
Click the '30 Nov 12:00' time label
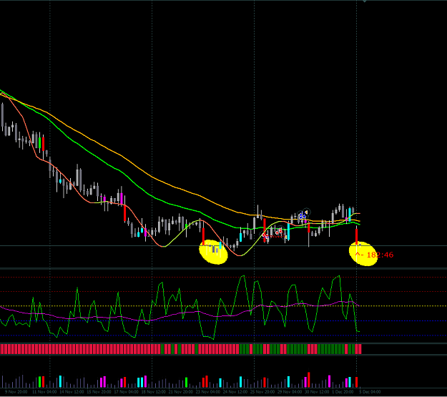[x=317, y=392]
